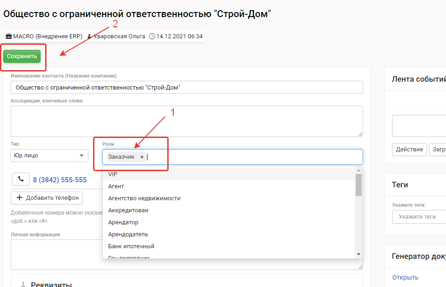Select Арендатор from the dropdown
The width and height of the screenshot is (446, 287).
[x=123, y=222]
